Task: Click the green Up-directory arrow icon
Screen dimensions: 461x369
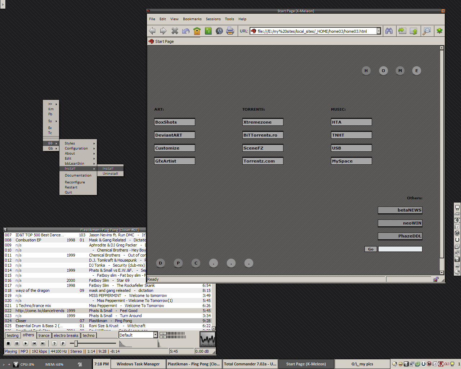Action: (414, 31)
